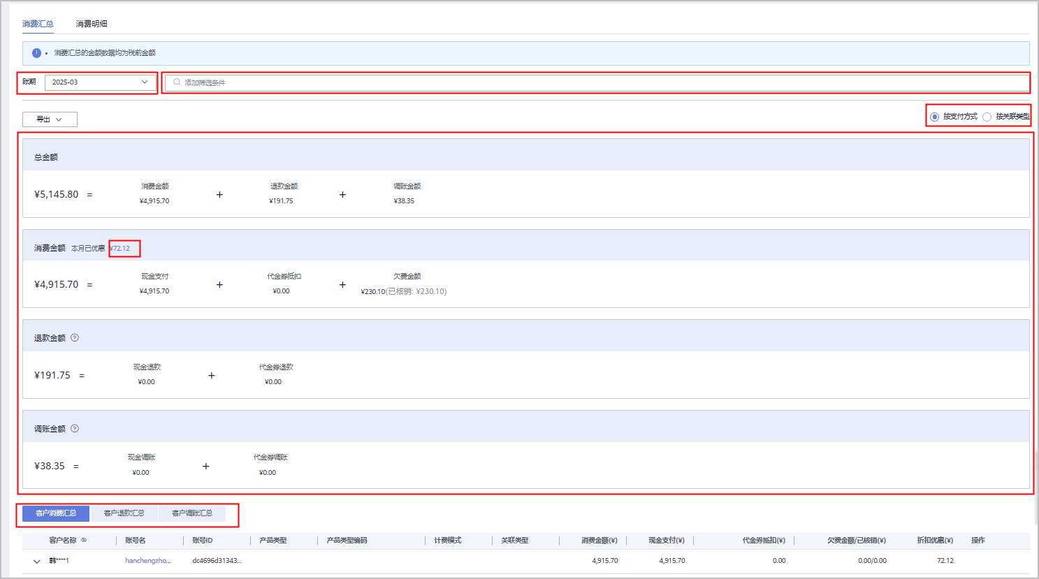The image size is (1039, 579).
Task: Click the help icon beside 退款金额
Action: 75,338
